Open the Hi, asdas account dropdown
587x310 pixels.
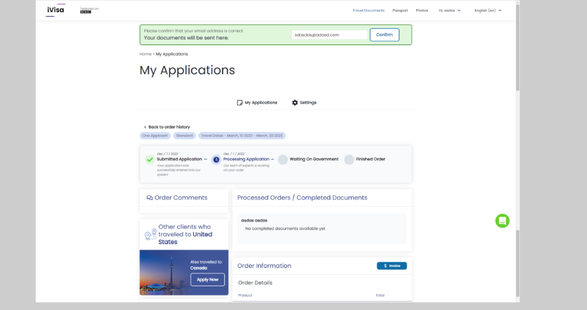tap(449, 10)
